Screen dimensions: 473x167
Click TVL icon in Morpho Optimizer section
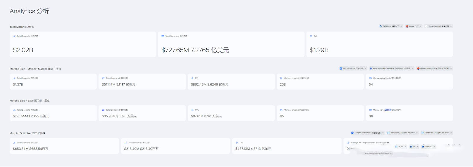[x=237, y=143]
